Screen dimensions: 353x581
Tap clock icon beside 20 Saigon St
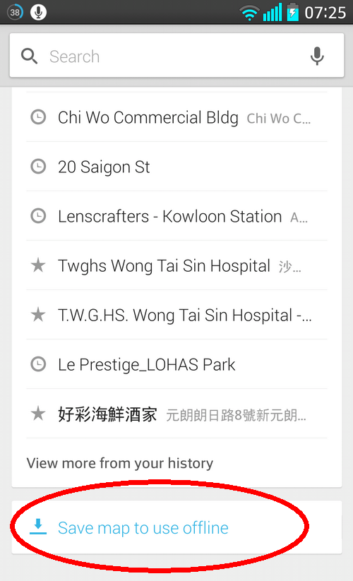(x=38, y=167)
